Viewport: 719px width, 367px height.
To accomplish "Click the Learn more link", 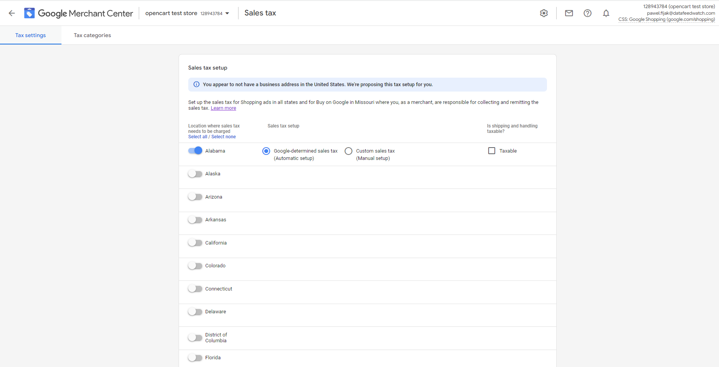I will tap(223, 108).
